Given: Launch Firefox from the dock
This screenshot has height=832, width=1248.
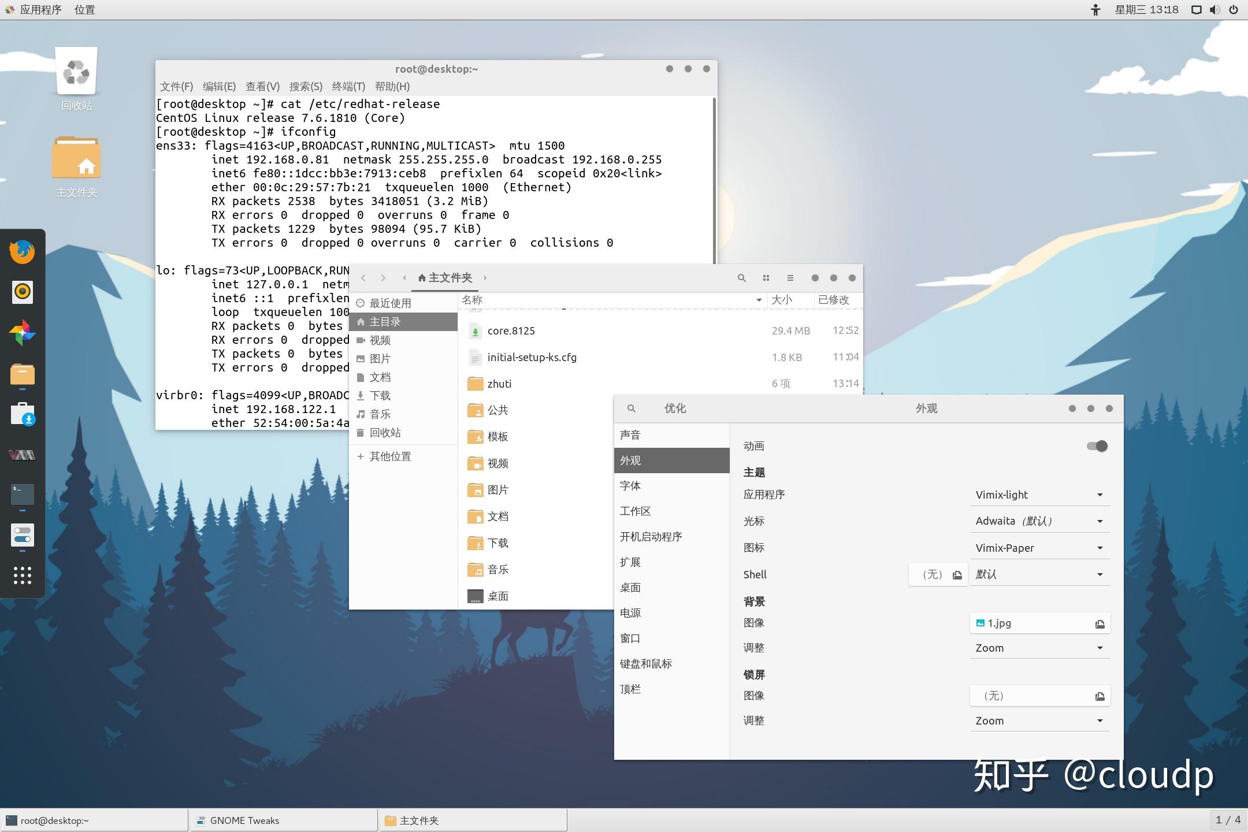Looking at the screenshot, I should 22,252.
